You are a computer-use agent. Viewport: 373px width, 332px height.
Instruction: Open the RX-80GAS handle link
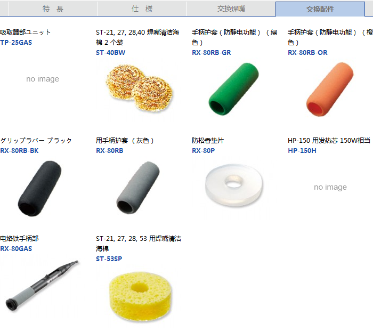coord(16,249)
